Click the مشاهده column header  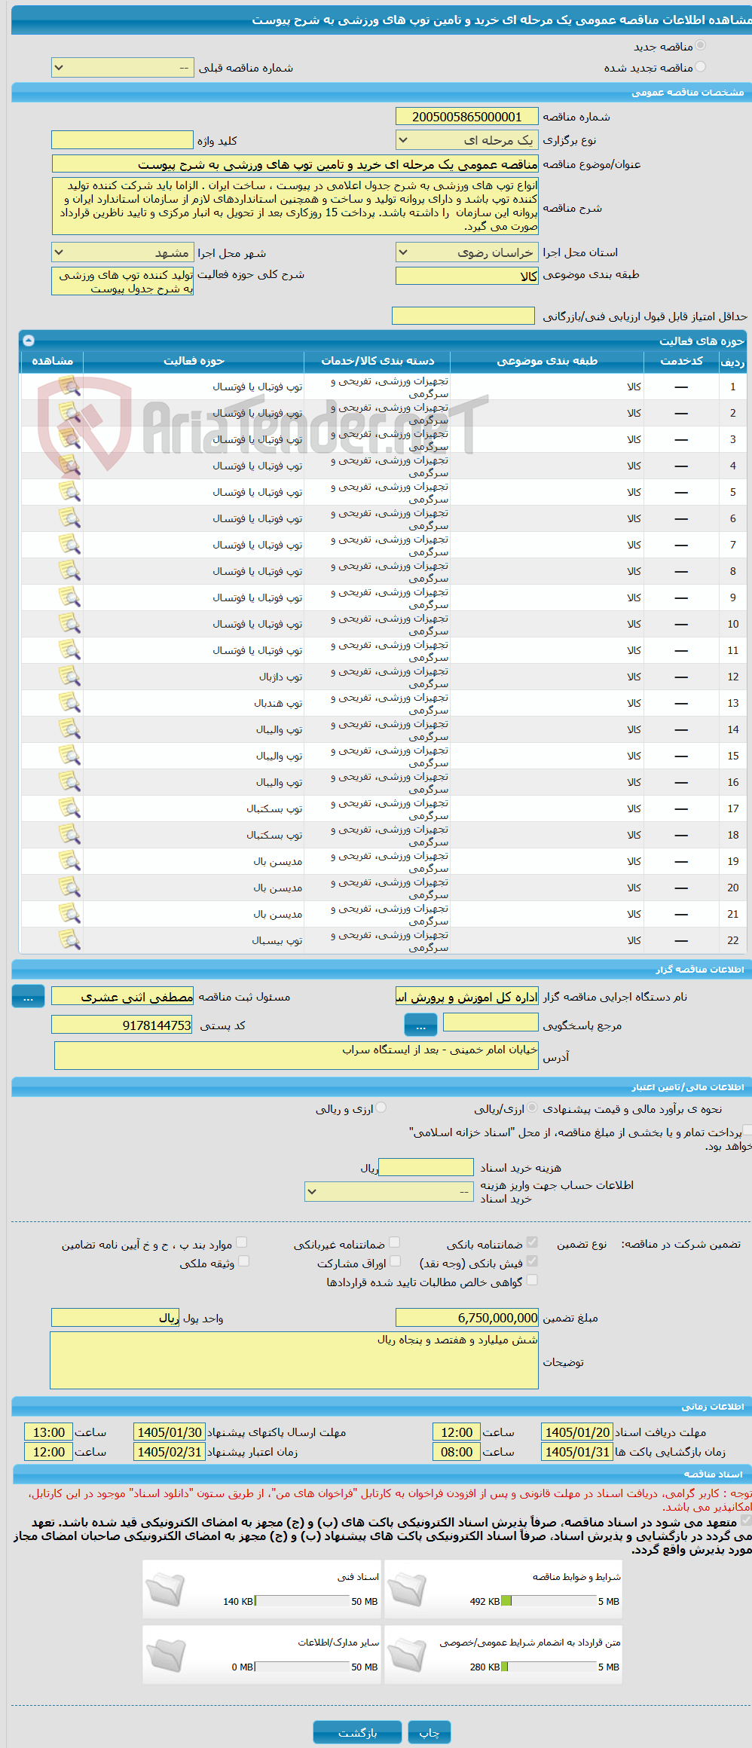point(52,361)
